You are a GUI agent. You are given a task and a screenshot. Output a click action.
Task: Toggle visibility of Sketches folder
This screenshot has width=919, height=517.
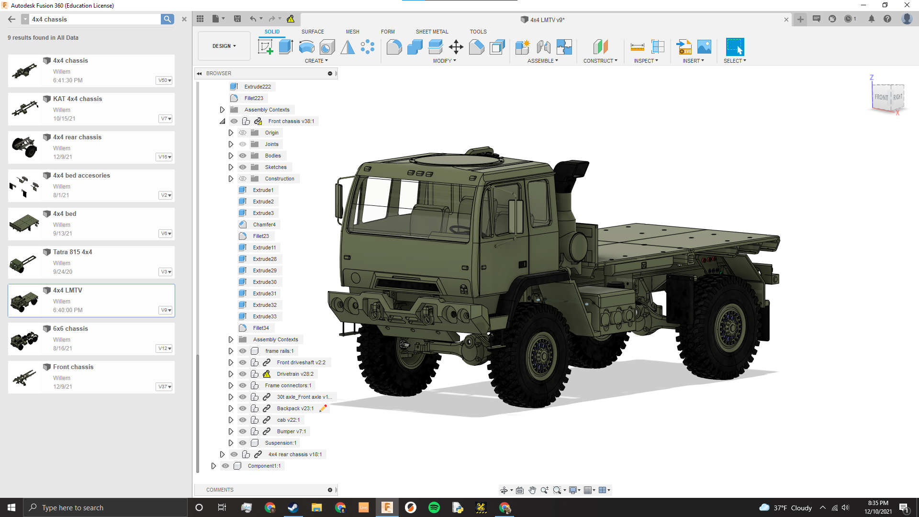(x=243, y=167)
